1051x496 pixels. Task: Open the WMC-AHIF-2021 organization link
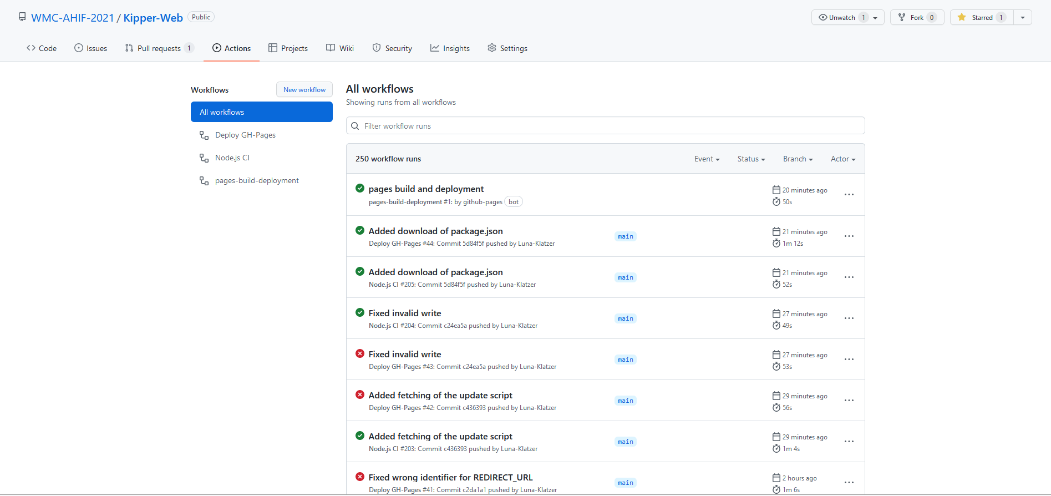pyautogui.click(x=73, y=18)
